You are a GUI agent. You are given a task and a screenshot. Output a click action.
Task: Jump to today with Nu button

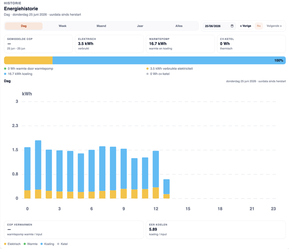[259, 26]
